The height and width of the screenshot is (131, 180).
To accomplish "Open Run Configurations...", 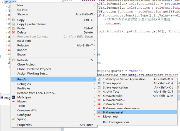I will (137, 122).
